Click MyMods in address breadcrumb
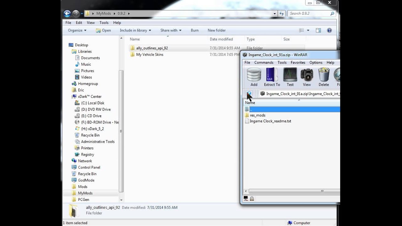This screenshot has height=226, width=402. point(103,13)
